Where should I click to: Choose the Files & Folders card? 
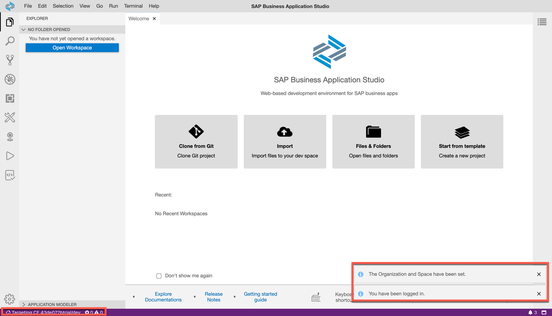click(x=373, y=142)
